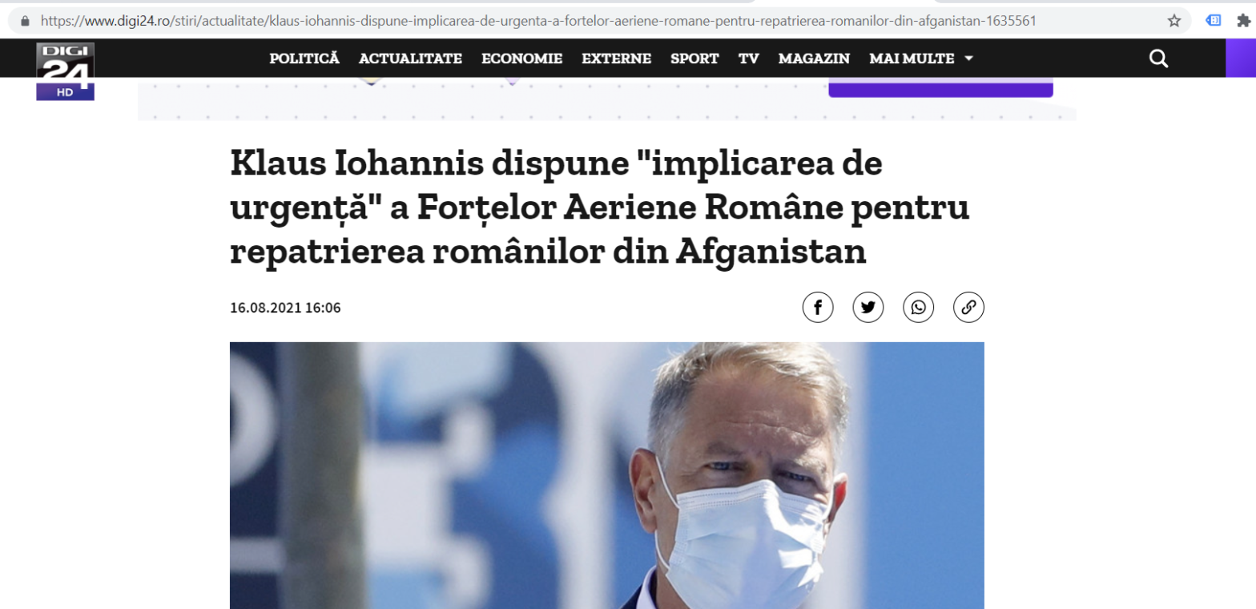The width and height of the screenshot is (1256, 609).
Task: Open the MAGAZIN section
Action: point(814,58)
